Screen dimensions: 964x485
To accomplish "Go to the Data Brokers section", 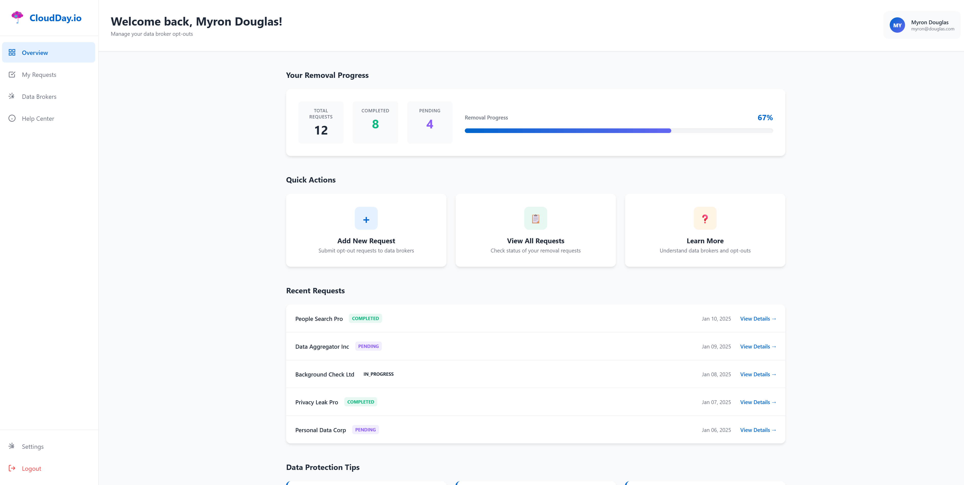I will point(39,96).
